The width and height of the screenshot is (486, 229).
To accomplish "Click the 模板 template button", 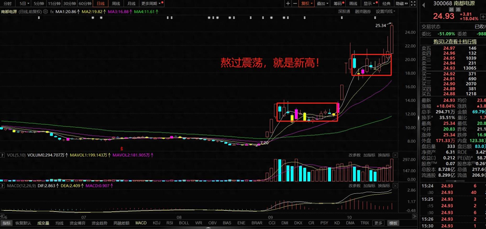I will tap(393, 223).
